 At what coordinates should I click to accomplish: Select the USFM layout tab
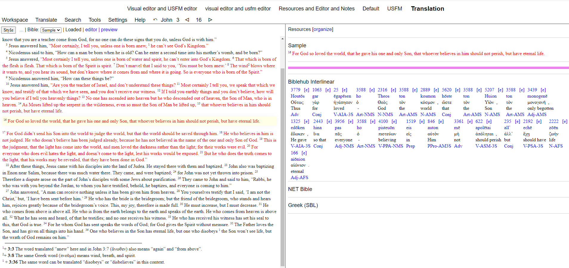point(395,9)
